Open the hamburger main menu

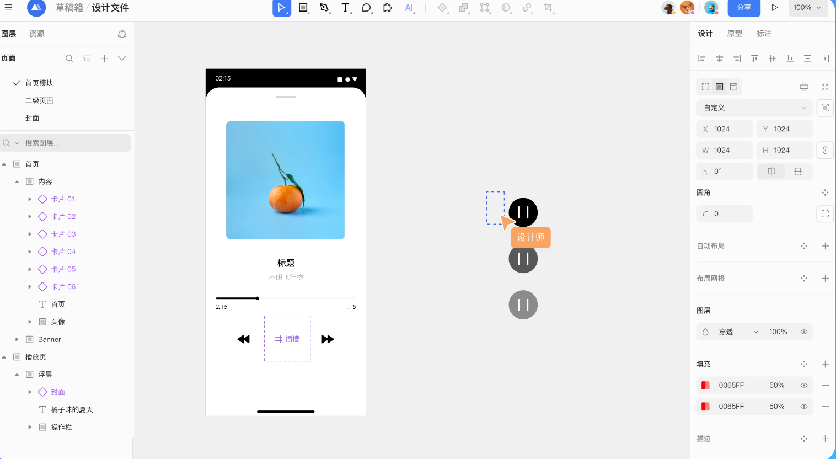tap(8, 8)
